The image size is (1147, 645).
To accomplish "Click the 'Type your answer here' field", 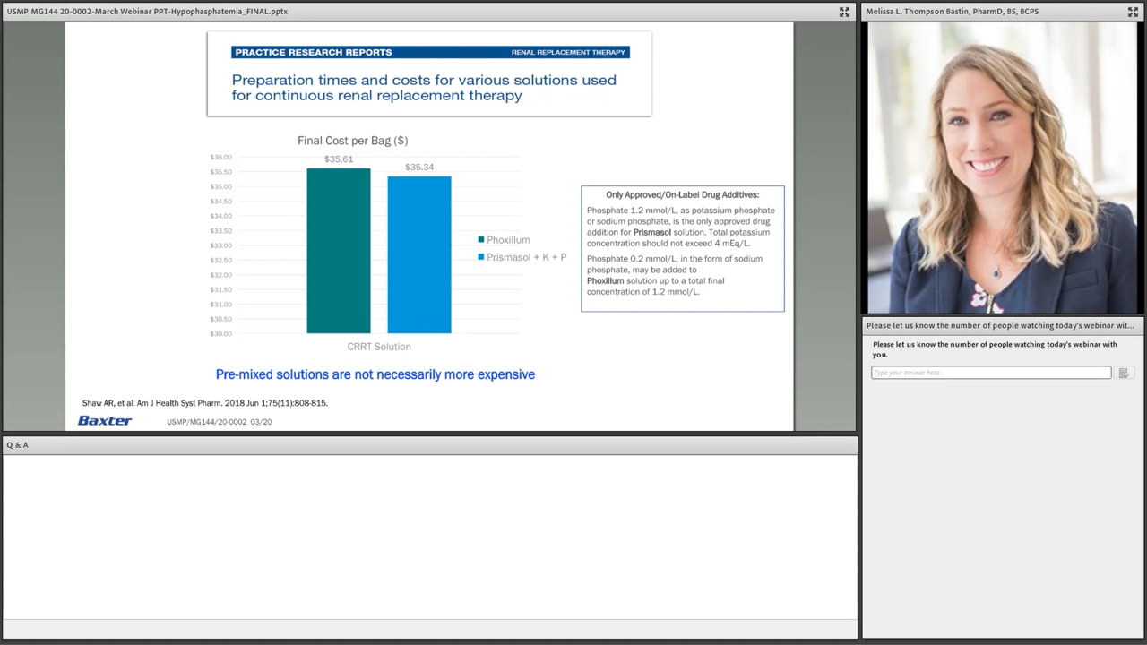I will click(990, 373).
